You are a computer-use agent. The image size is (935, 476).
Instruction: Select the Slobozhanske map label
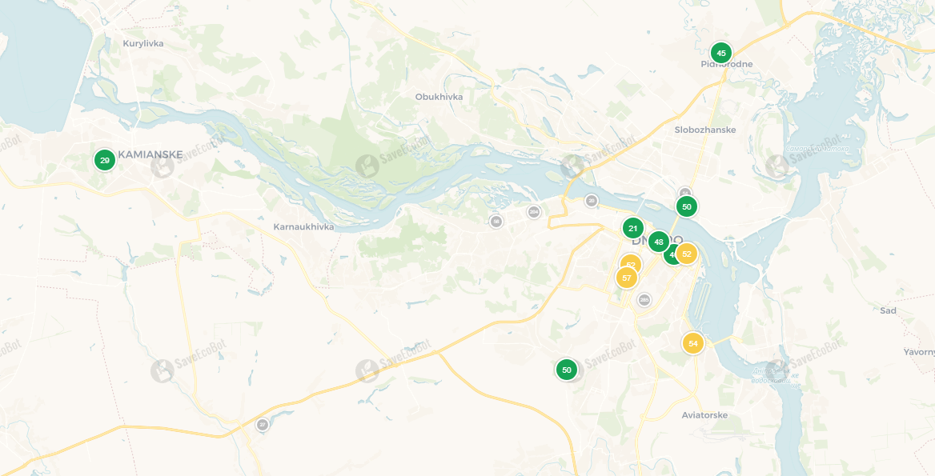(705, 130)
